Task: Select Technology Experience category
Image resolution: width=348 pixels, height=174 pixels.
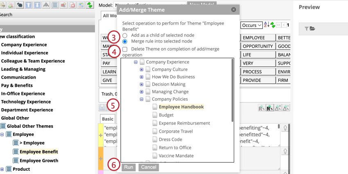Action: (26, 102)
